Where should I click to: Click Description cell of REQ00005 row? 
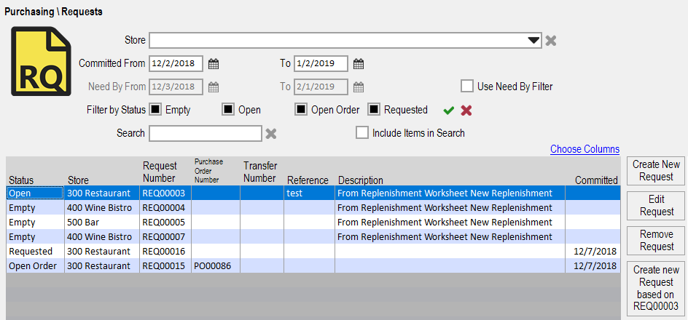click(450, 222)
